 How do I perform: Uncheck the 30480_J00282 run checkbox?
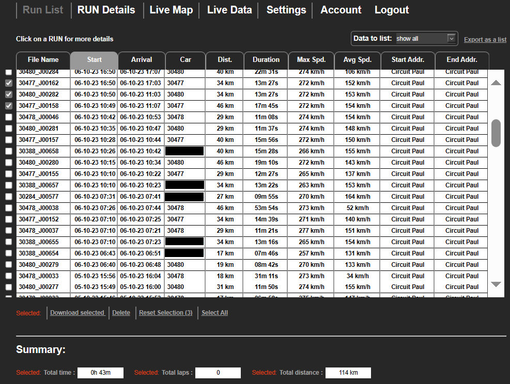point(9,94)
